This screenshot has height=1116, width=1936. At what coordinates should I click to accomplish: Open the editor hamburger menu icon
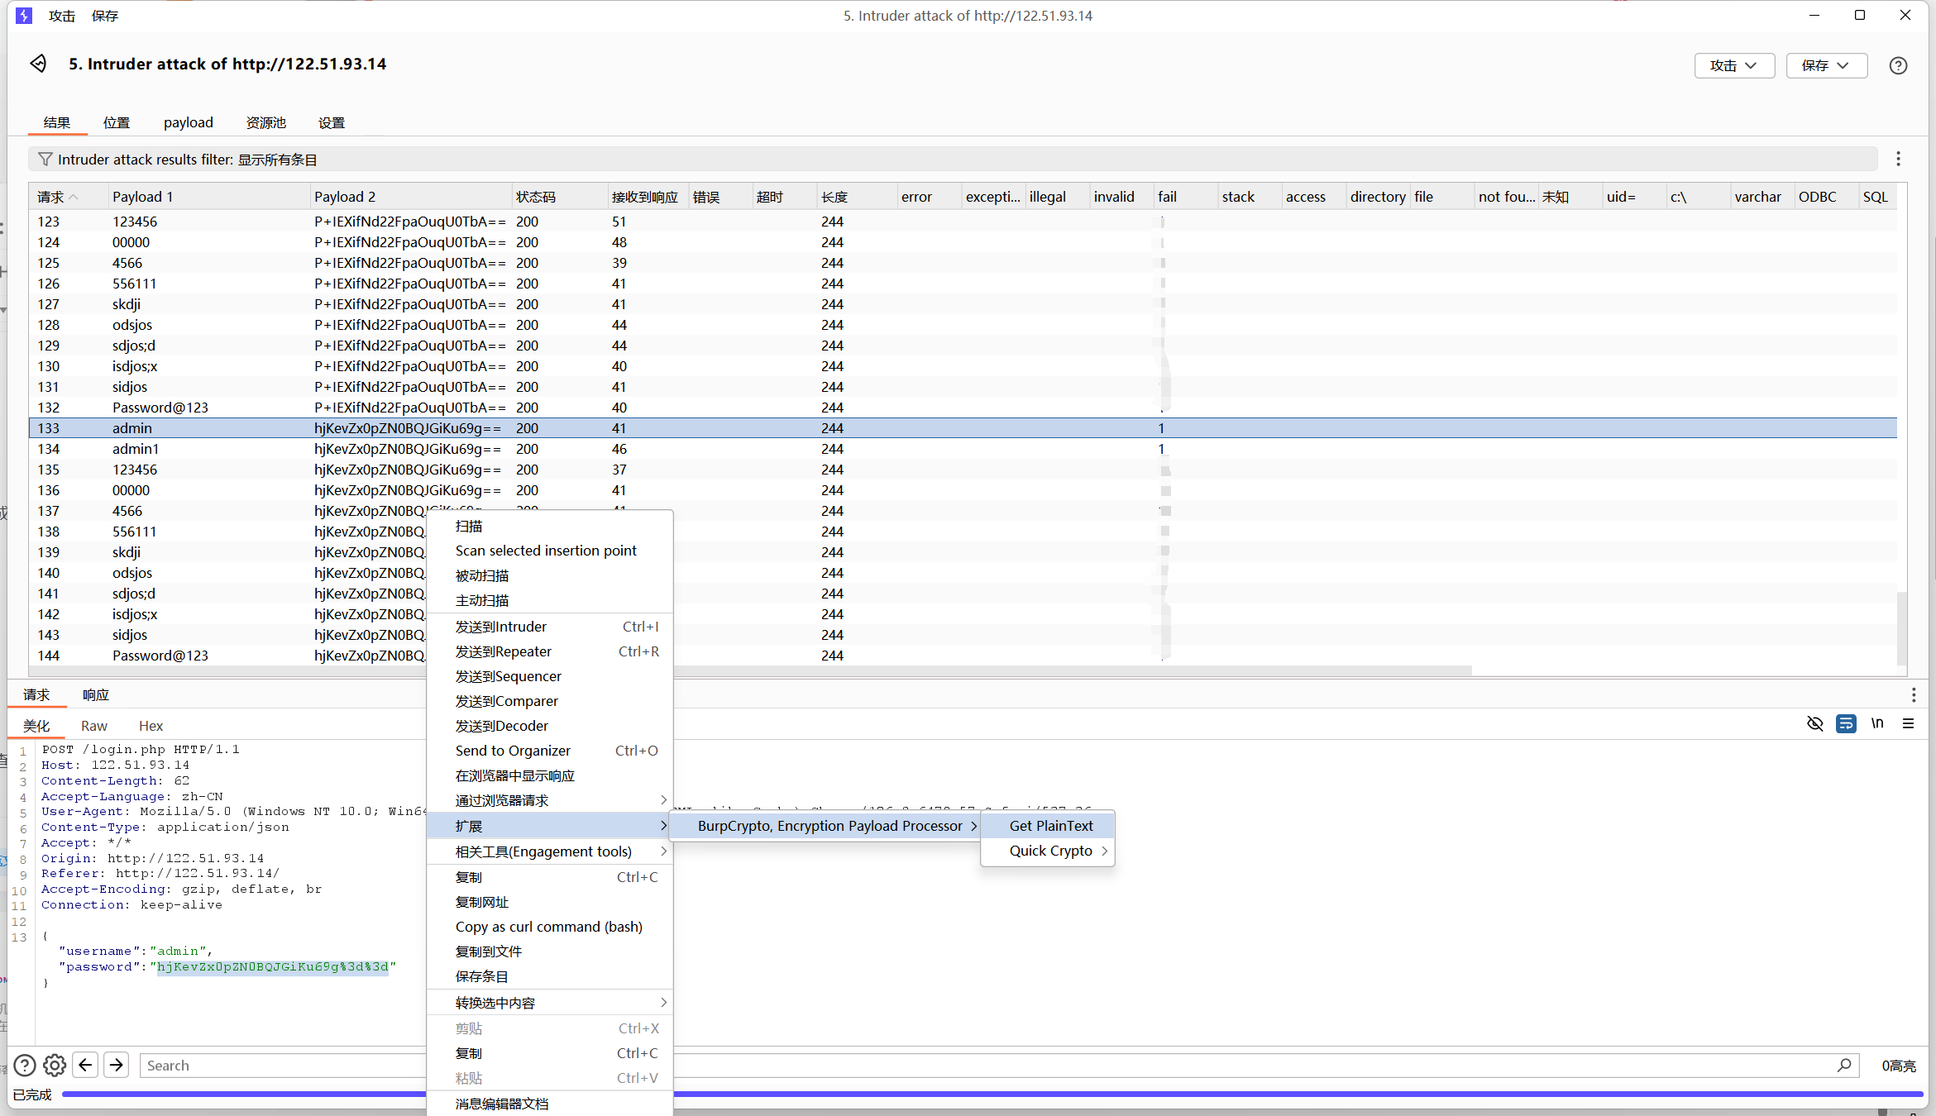click(1909, 723)
